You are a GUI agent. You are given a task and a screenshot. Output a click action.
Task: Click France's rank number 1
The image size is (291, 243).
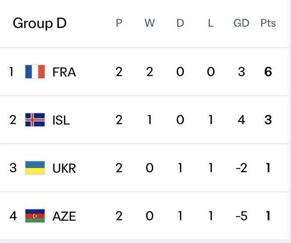12,72
